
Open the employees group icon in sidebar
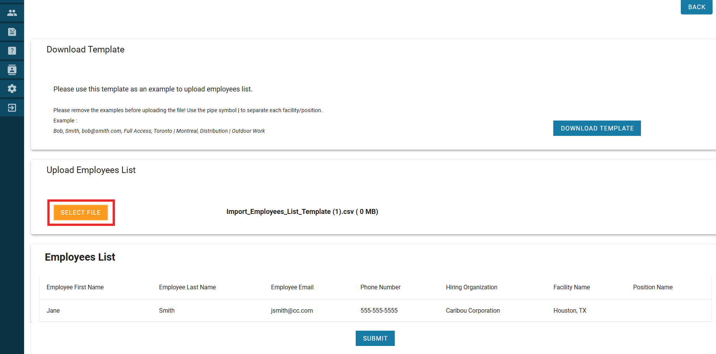(12, 13)
